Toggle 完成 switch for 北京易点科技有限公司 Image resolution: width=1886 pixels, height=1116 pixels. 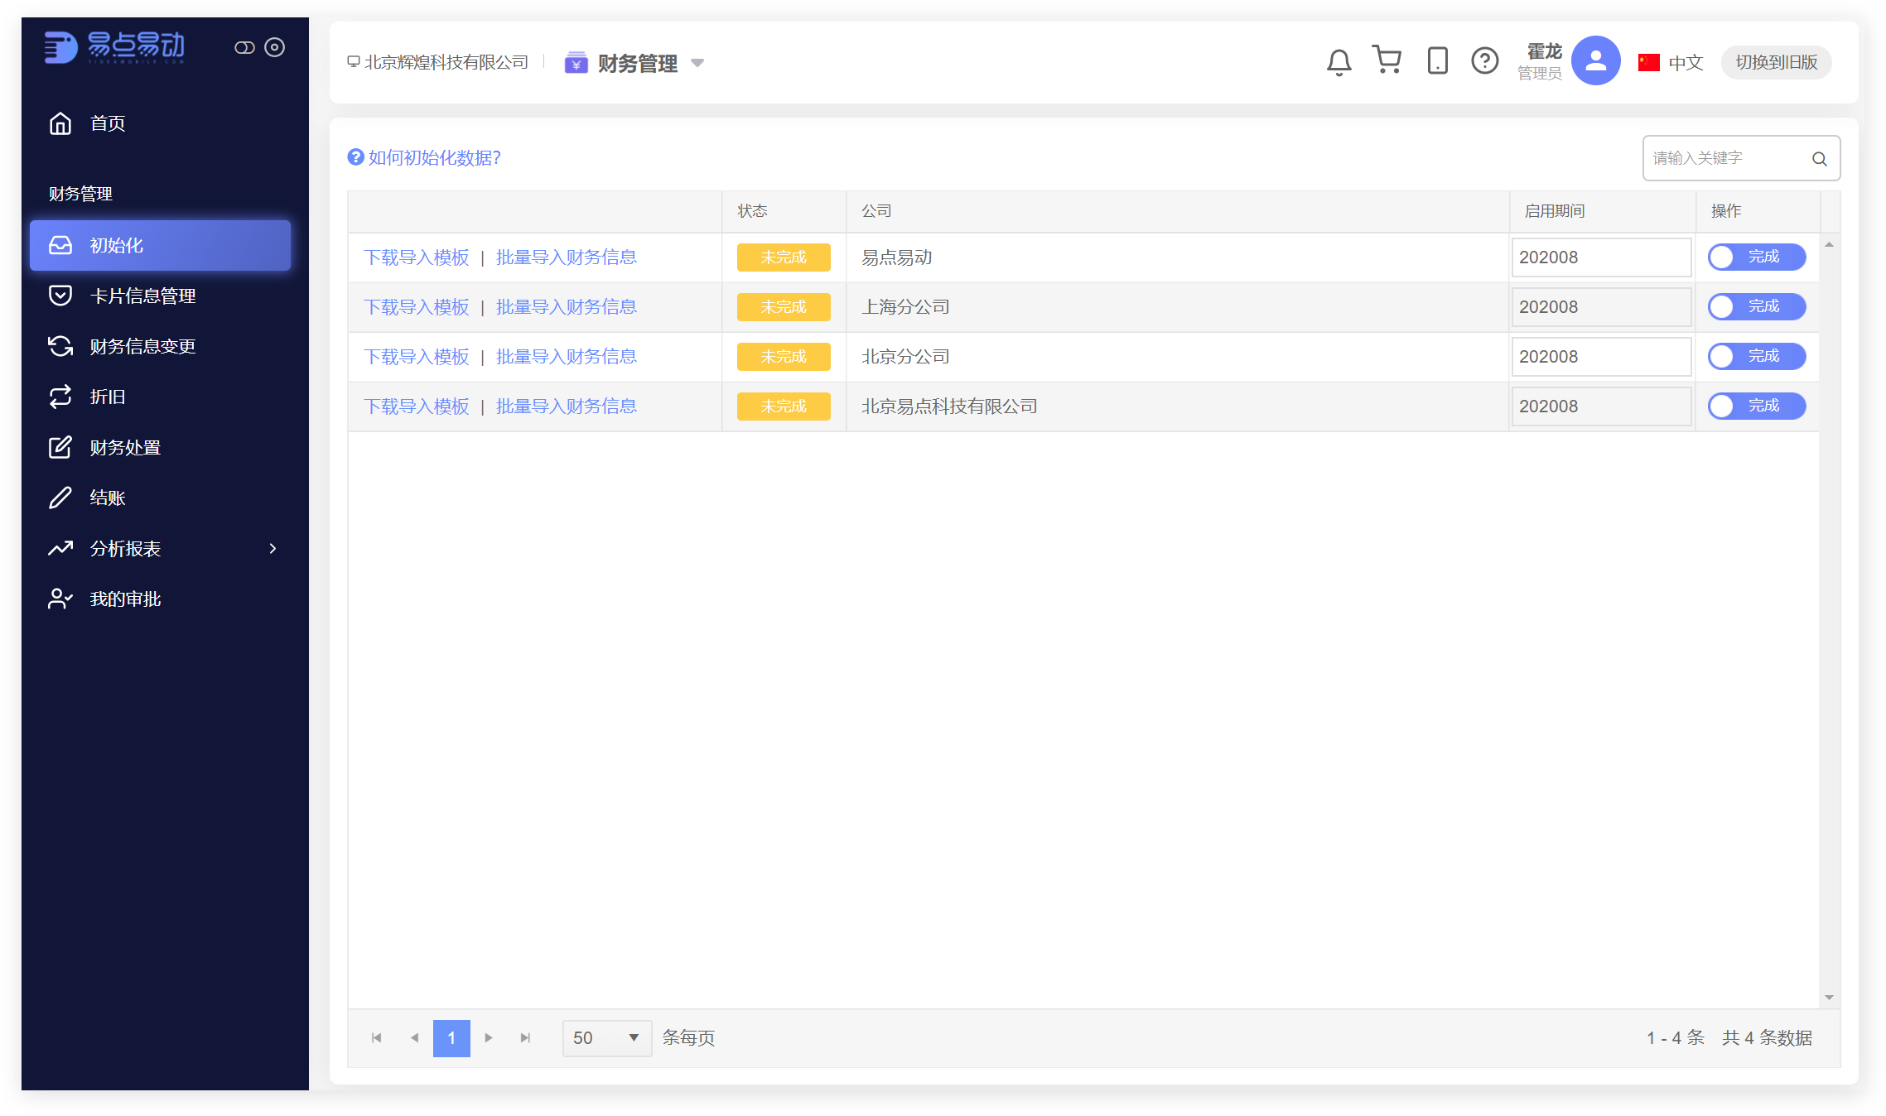pos(1756,406)
